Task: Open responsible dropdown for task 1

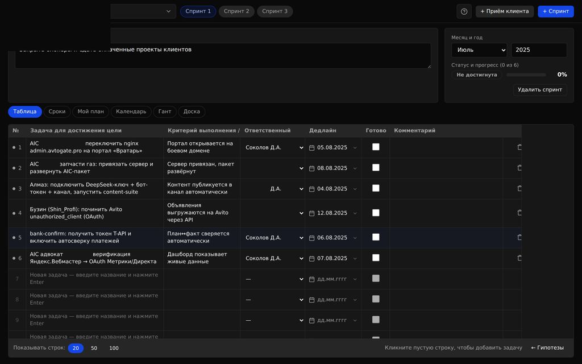Action: pos(273,147)
